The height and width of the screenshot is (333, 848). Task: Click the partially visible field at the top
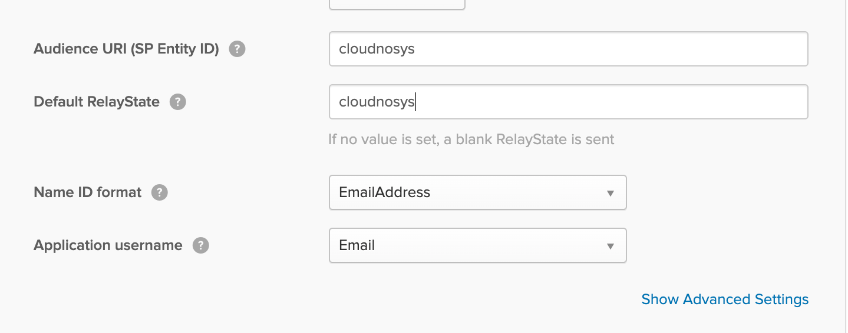pos(397,5)
